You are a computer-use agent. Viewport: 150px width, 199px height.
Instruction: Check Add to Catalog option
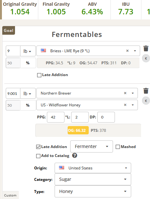click(38, 156)
